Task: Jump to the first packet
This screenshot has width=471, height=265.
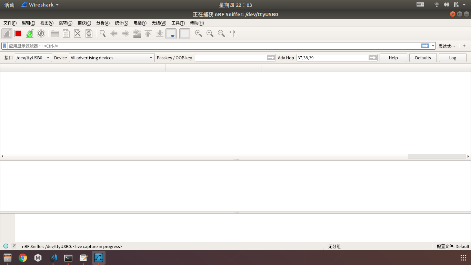Action: click(x=148, y=33)
